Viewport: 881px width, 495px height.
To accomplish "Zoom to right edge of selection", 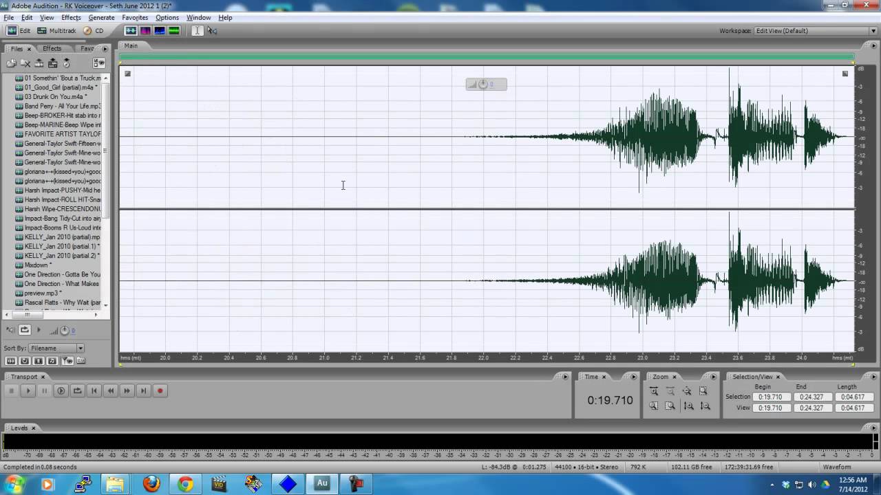I will tap(670, 406).
